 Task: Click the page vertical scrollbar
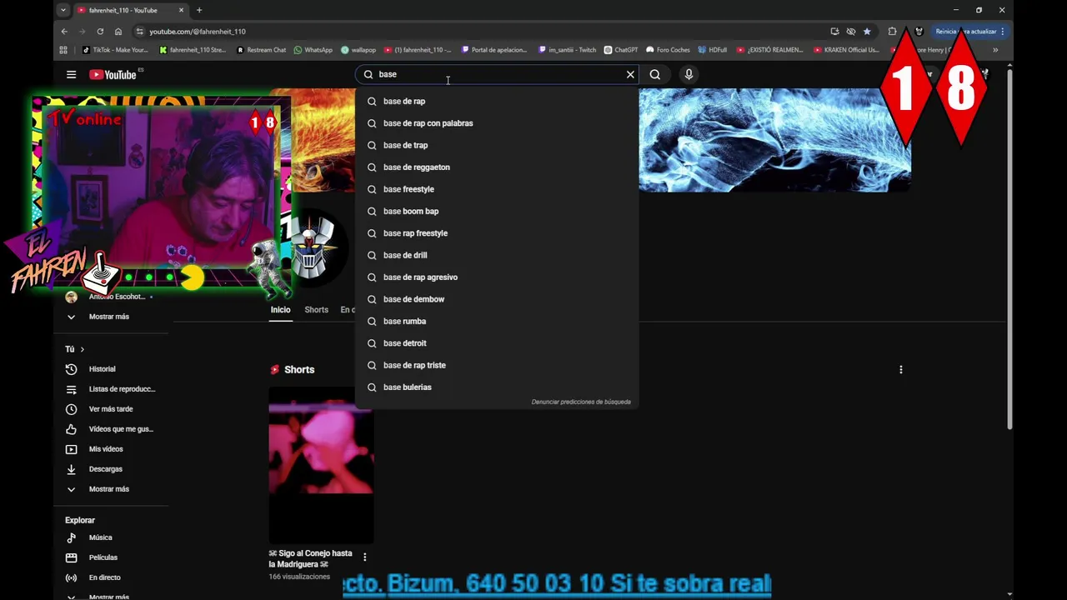(x=1009, y=250)
